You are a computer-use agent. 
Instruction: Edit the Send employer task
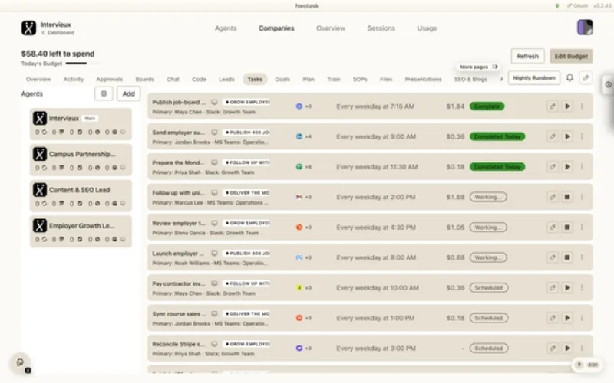tap(552, 136)
